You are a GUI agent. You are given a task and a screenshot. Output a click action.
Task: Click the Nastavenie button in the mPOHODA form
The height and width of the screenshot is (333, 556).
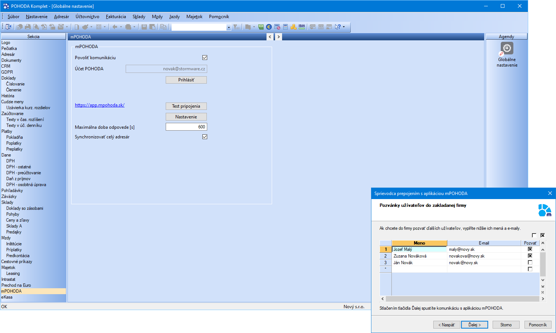[186, 117]
